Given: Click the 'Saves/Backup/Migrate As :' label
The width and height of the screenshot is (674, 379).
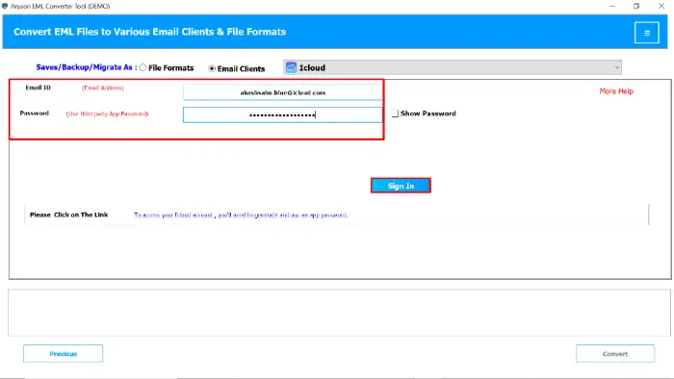Looking at the screenshot, I should click(87, 67).
